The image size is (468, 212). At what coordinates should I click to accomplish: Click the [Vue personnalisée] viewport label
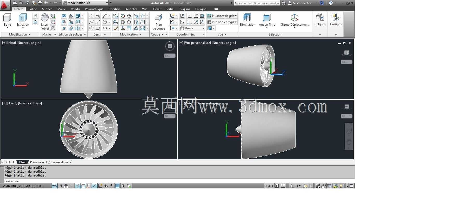[197, 43]
